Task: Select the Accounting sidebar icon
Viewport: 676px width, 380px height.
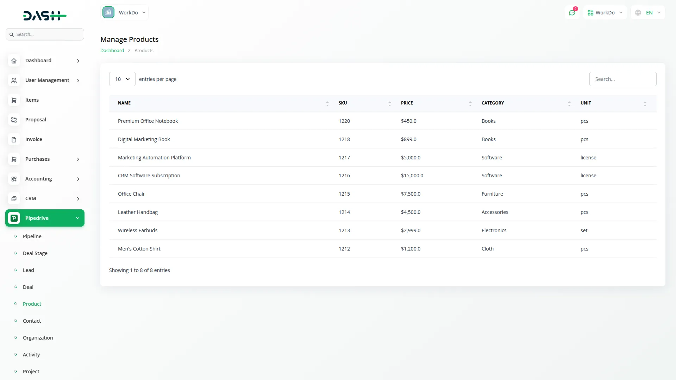Action: (x=14, y=179)
